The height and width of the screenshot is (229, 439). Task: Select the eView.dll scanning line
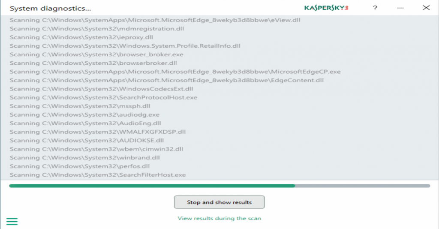coord(155,20)
